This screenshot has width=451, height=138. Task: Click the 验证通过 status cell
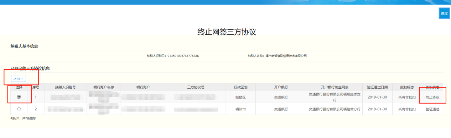tap(432, 109)
